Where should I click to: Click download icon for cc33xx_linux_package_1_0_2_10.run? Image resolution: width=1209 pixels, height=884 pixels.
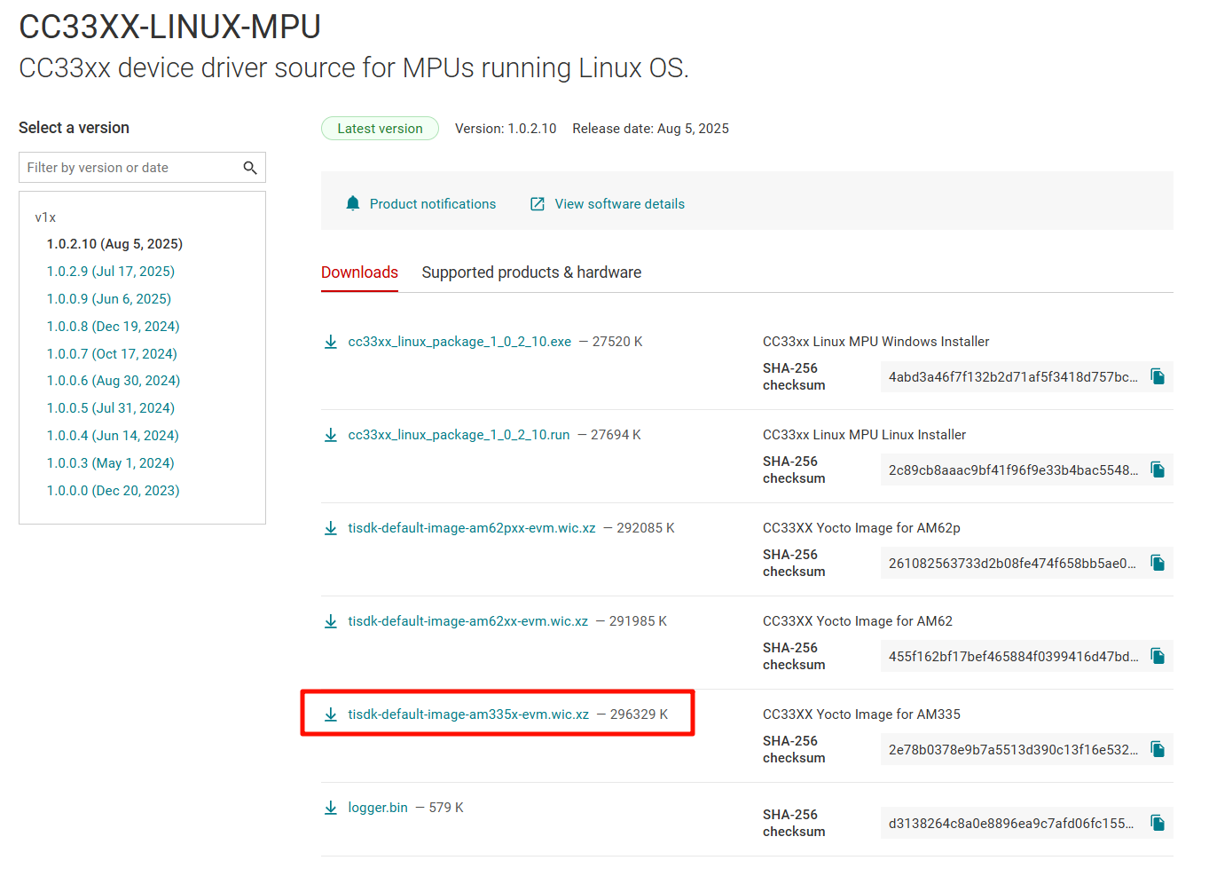click(331, 435)
